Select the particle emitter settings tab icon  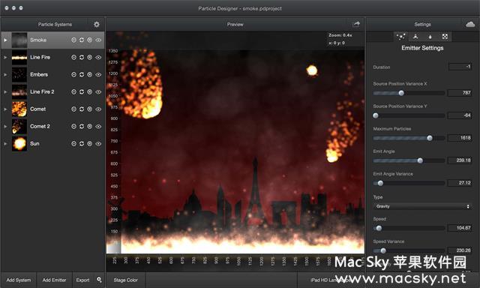click(400, 37)
